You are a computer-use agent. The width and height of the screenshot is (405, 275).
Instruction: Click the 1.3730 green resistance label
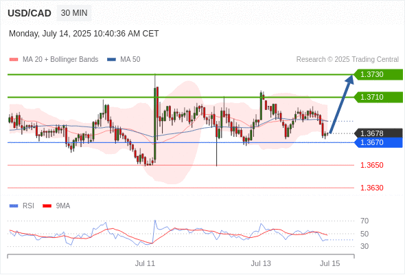coord(378,74)
